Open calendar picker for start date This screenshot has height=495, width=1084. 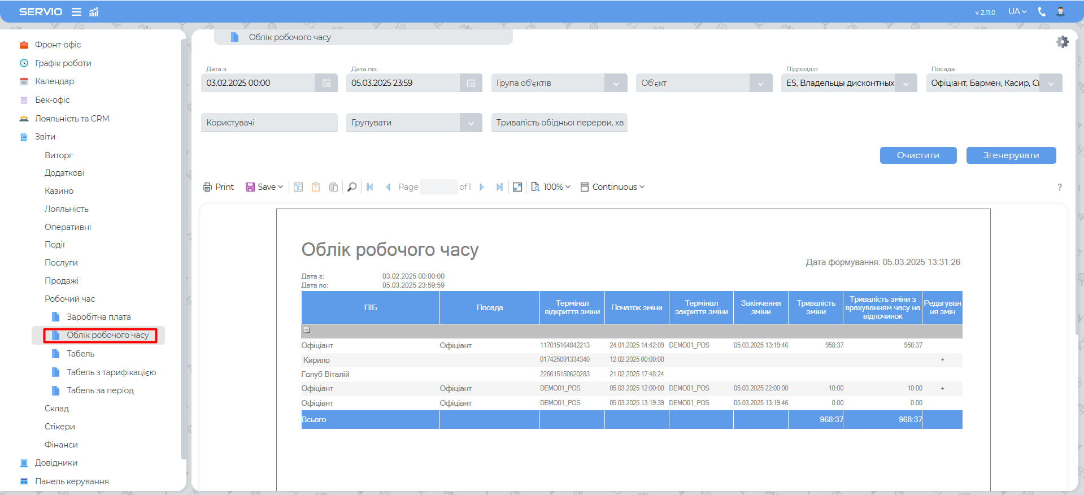point(326,83)
